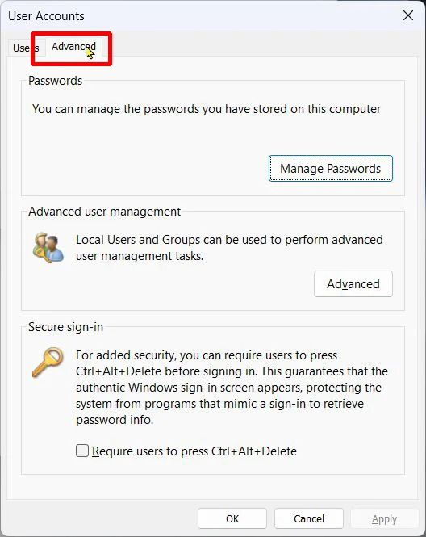
Task: Click the stored passwords description text
Action: pos(207,109)
